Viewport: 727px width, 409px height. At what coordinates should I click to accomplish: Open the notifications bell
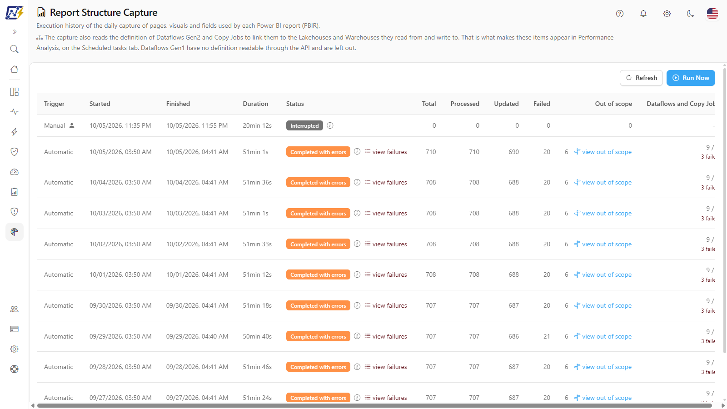click(643, 14)
